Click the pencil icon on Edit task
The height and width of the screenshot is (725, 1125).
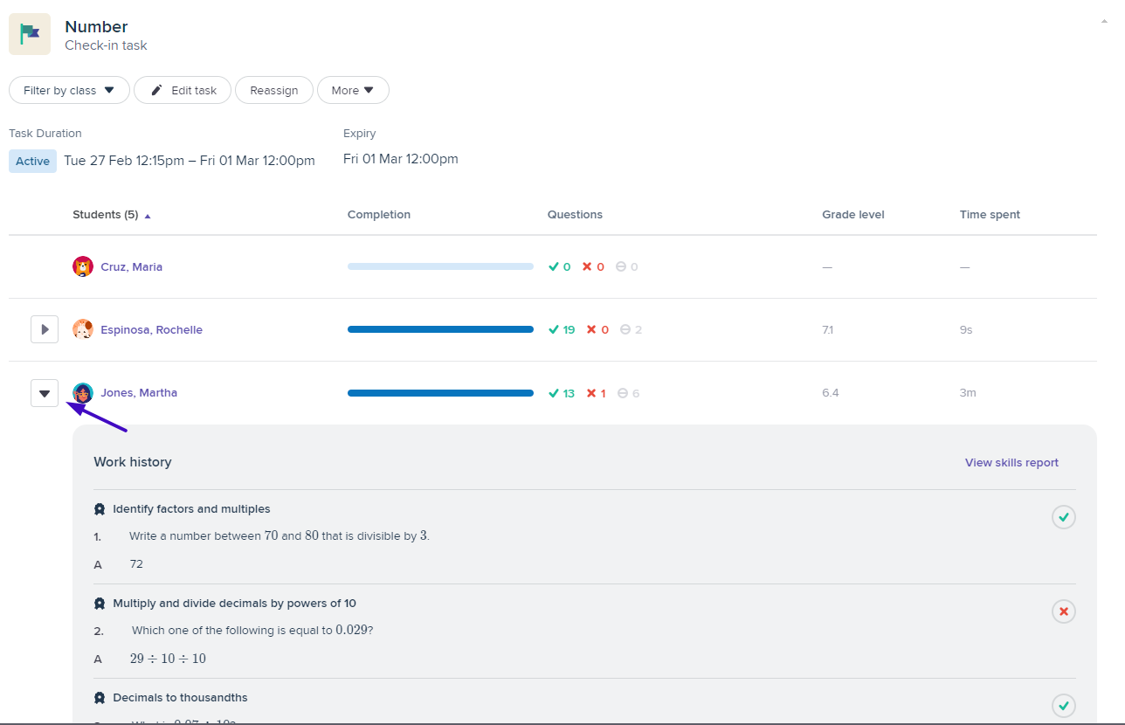point(157,90)
